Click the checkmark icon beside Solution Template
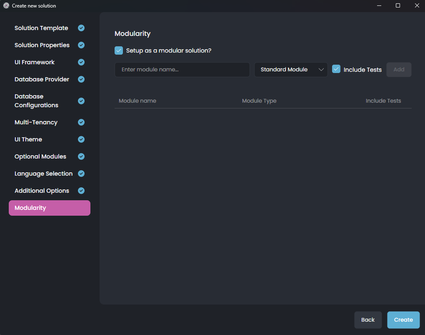This screenshot has width=425, height=335. [81, 28]
